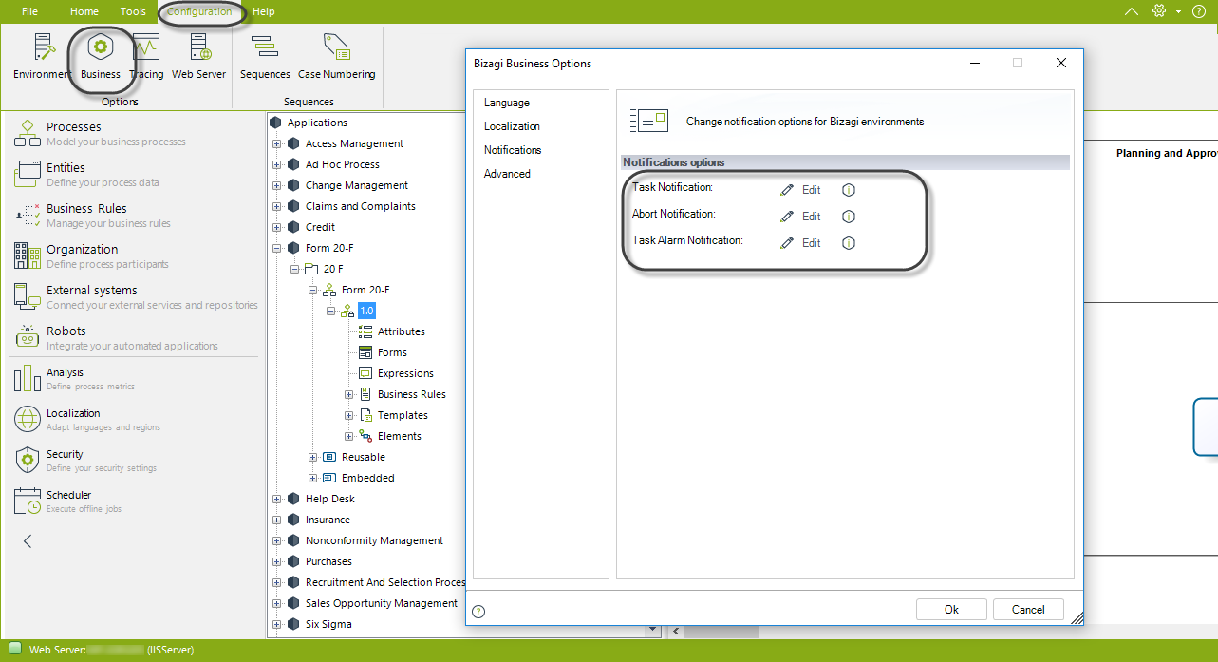Expand the Access Management node
The height and width of the screenshot is (662, 1218).
pos(277,144)
